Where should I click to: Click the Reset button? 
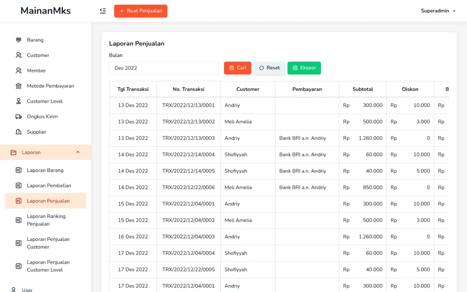(269, 68)
